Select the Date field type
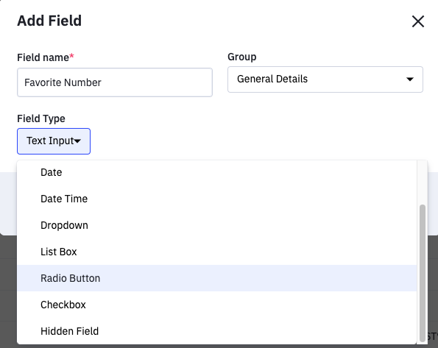 (217, 172)
